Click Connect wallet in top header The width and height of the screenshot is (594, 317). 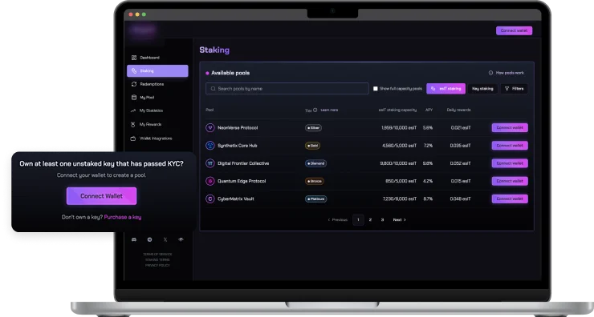coord(514,30)
